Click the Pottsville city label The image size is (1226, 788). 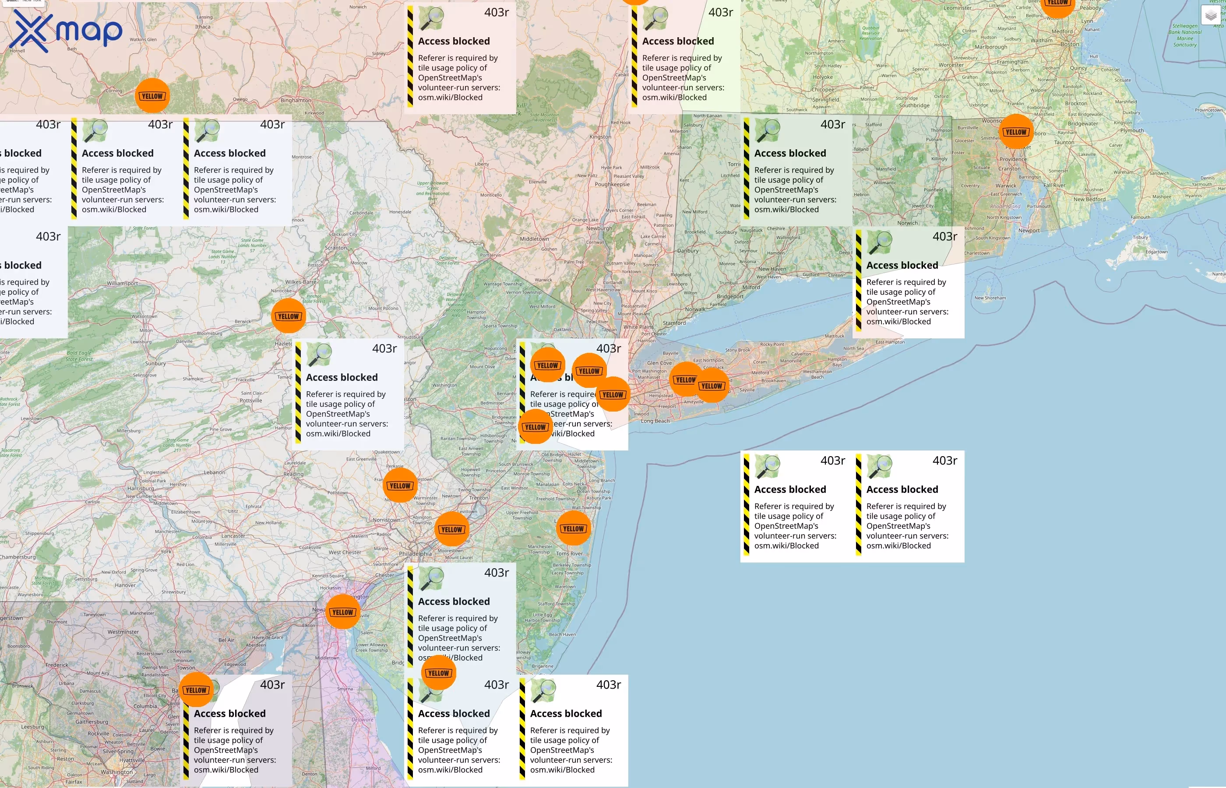[251, 401]
